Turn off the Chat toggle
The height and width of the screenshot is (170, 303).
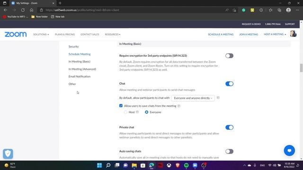229,84
